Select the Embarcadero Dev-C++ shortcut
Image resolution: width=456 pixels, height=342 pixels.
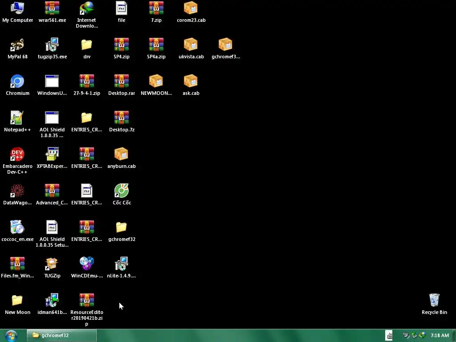(17, 154)
